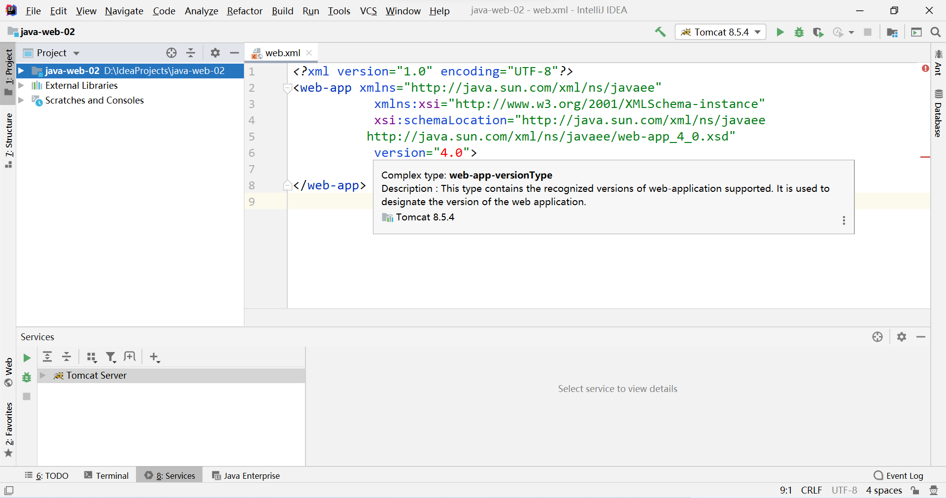Click the Tomcat 8.5.4 library in the tooltip

coord(418,217)
